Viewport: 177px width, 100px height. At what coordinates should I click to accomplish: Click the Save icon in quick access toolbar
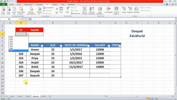point(5,1)
